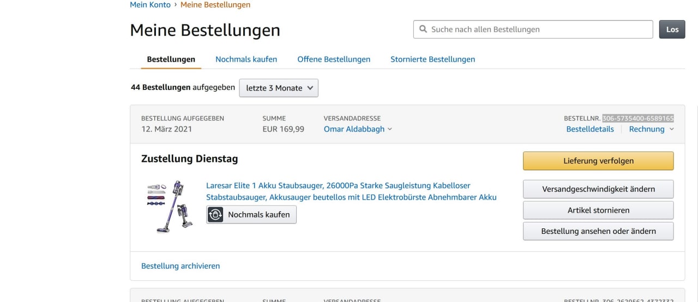Click the Versandgeschwindigkeit ändern button
Viewport: 698px width, 302px height.
click(x=598, y=189)
